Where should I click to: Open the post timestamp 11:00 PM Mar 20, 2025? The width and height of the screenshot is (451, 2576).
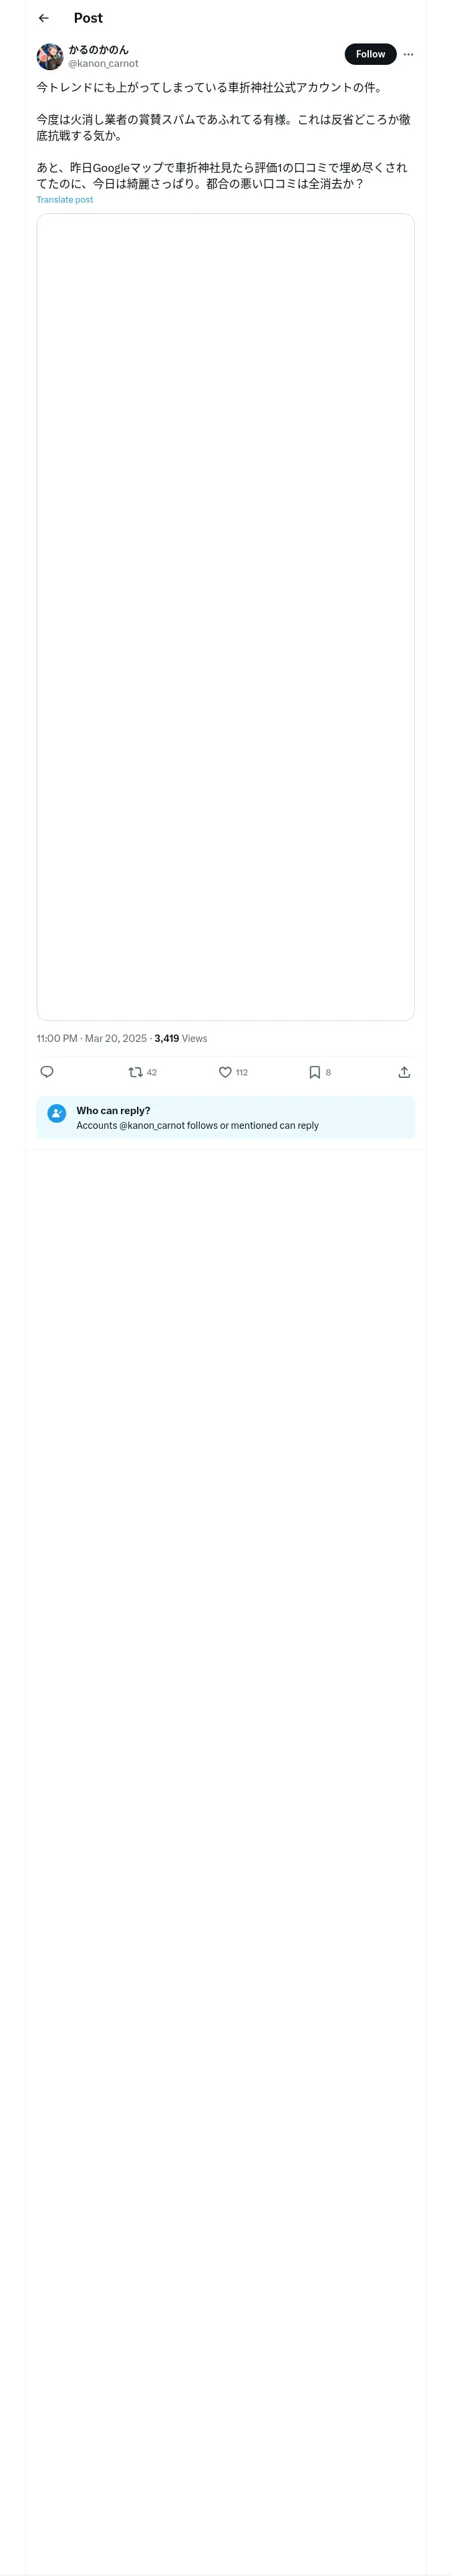[x=92, y=1038]
